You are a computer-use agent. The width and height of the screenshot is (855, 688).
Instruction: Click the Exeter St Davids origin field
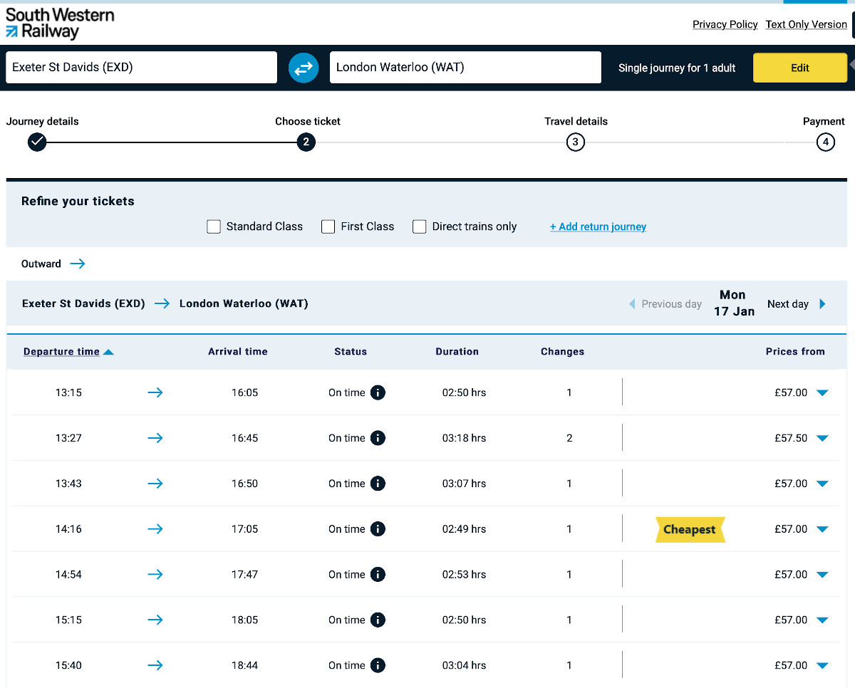(x=141, y=68)
